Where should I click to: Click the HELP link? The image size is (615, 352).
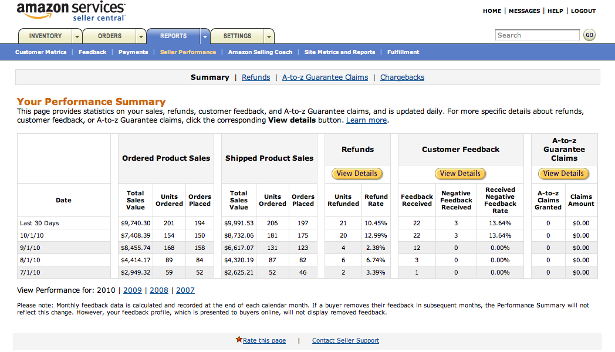coord(555,11)
